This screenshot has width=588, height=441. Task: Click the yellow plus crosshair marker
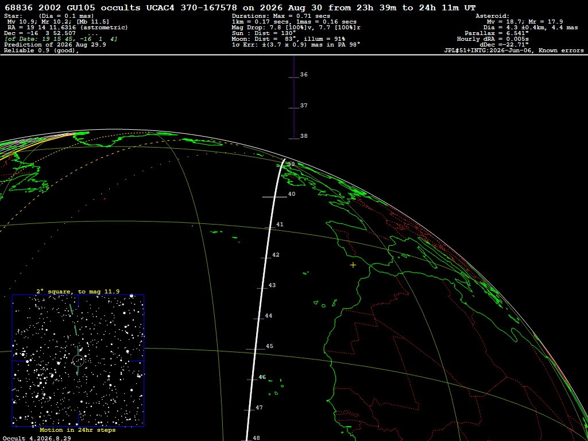coord(353,265)
